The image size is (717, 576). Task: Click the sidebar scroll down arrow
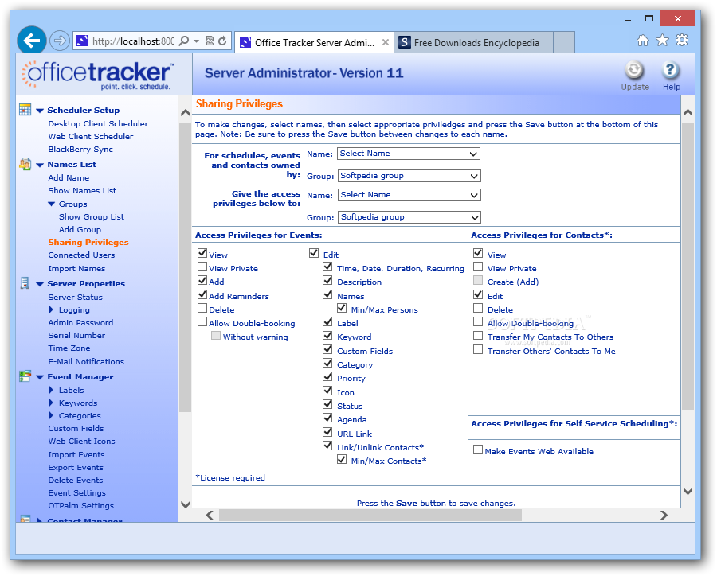[x=185, y=504]
